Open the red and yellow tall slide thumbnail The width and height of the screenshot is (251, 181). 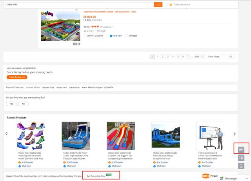click(x=121, y=136)
